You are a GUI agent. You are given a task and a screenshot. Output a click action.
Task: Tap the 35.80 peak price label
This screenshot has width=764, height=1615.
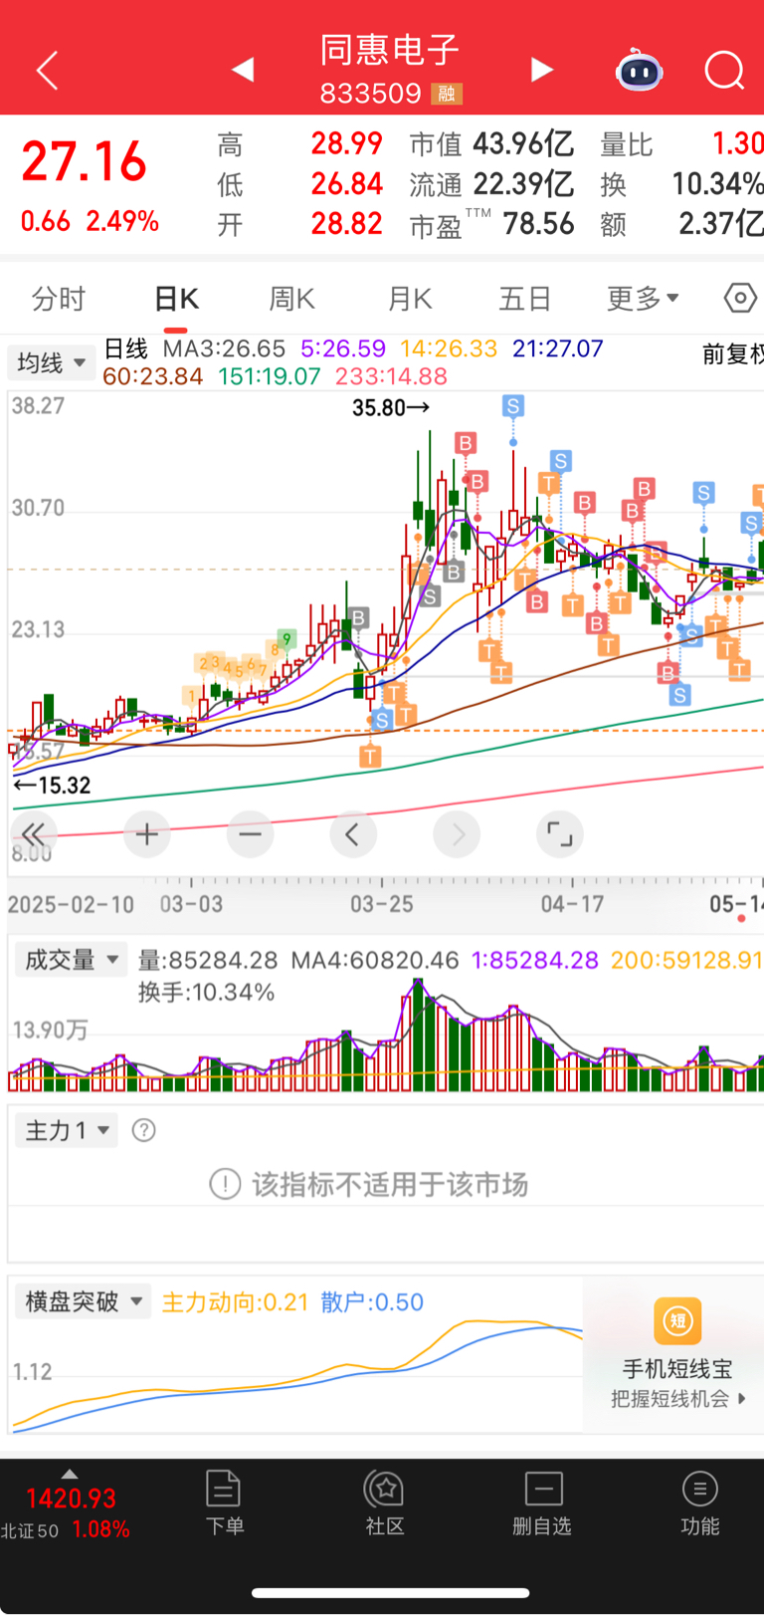(391, 407)
